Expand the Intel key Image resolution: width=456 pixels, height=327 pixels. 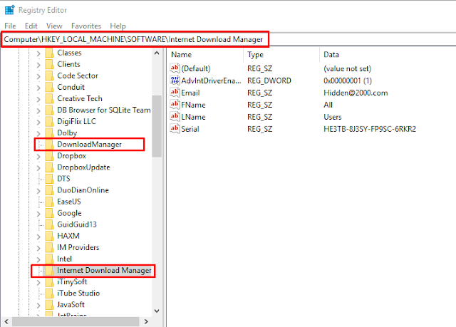pyautogui.click(x=38, y=259)
